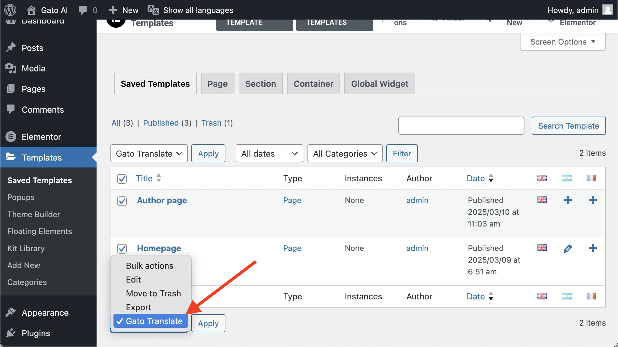Open the All dates dropdown
This screenshot has width=618, height=347.
(x=269, y=154)
